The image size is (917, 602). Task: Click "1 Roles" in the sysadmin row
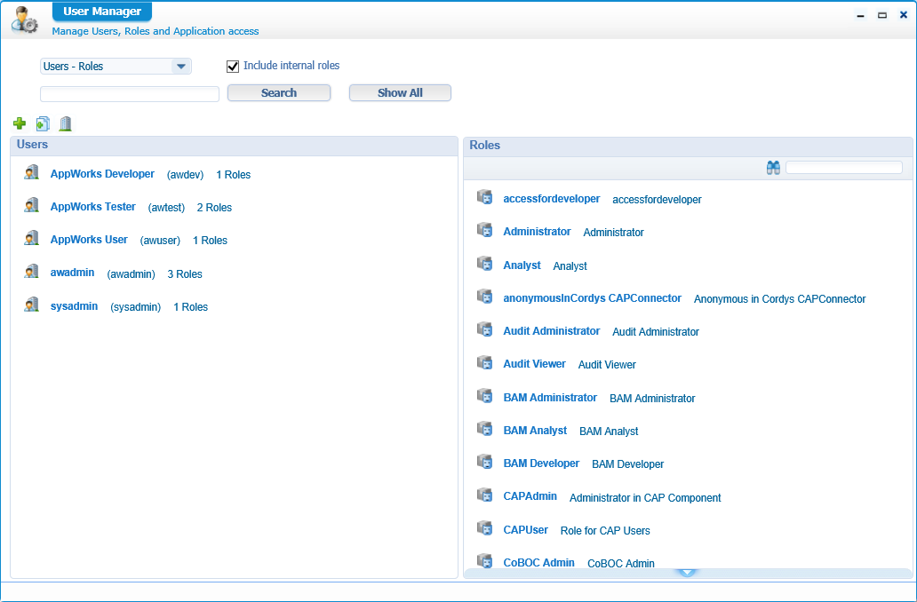pos(191,307)
